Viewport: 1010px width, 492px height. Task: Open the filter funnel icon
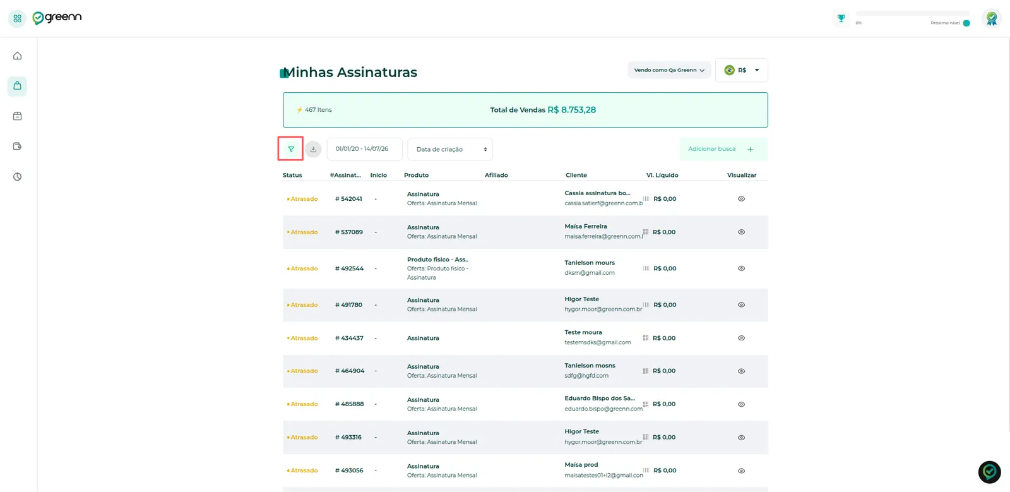291,149
